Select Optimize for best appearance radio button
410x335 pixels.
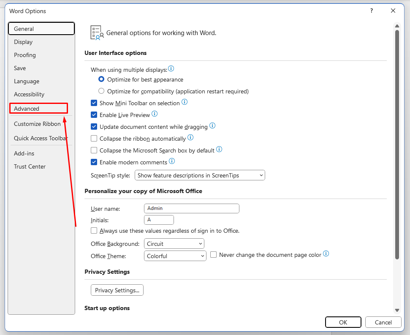(x=101, y=79)
